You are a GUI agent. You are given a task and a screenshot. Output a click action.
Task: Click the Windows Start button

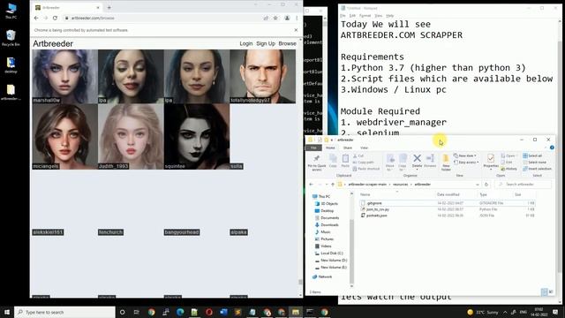click(x=7, y=312)
